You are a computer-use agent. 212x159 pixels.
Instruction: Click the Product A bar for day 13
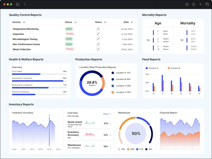tap(180, 84)
